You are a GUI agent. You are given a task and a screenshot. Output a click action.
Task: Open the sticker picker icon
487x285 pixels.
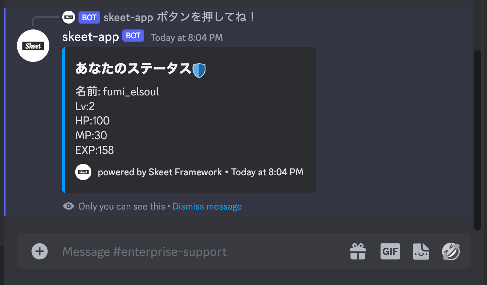[x=421, y=251]
